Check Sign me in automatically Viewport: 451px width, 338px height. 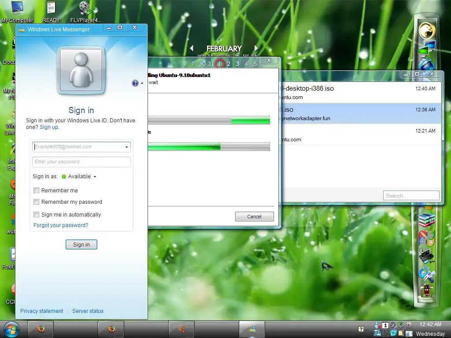[x=36, y=214]
